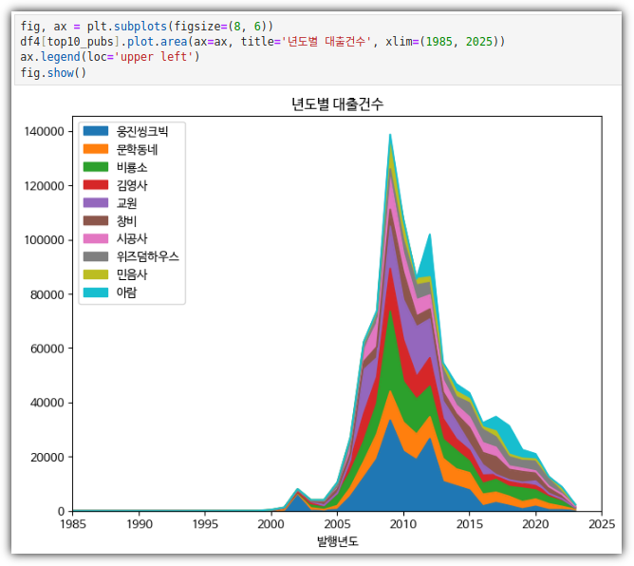Click the legend label 창비

pyautogui.click(x=126, y=221)
